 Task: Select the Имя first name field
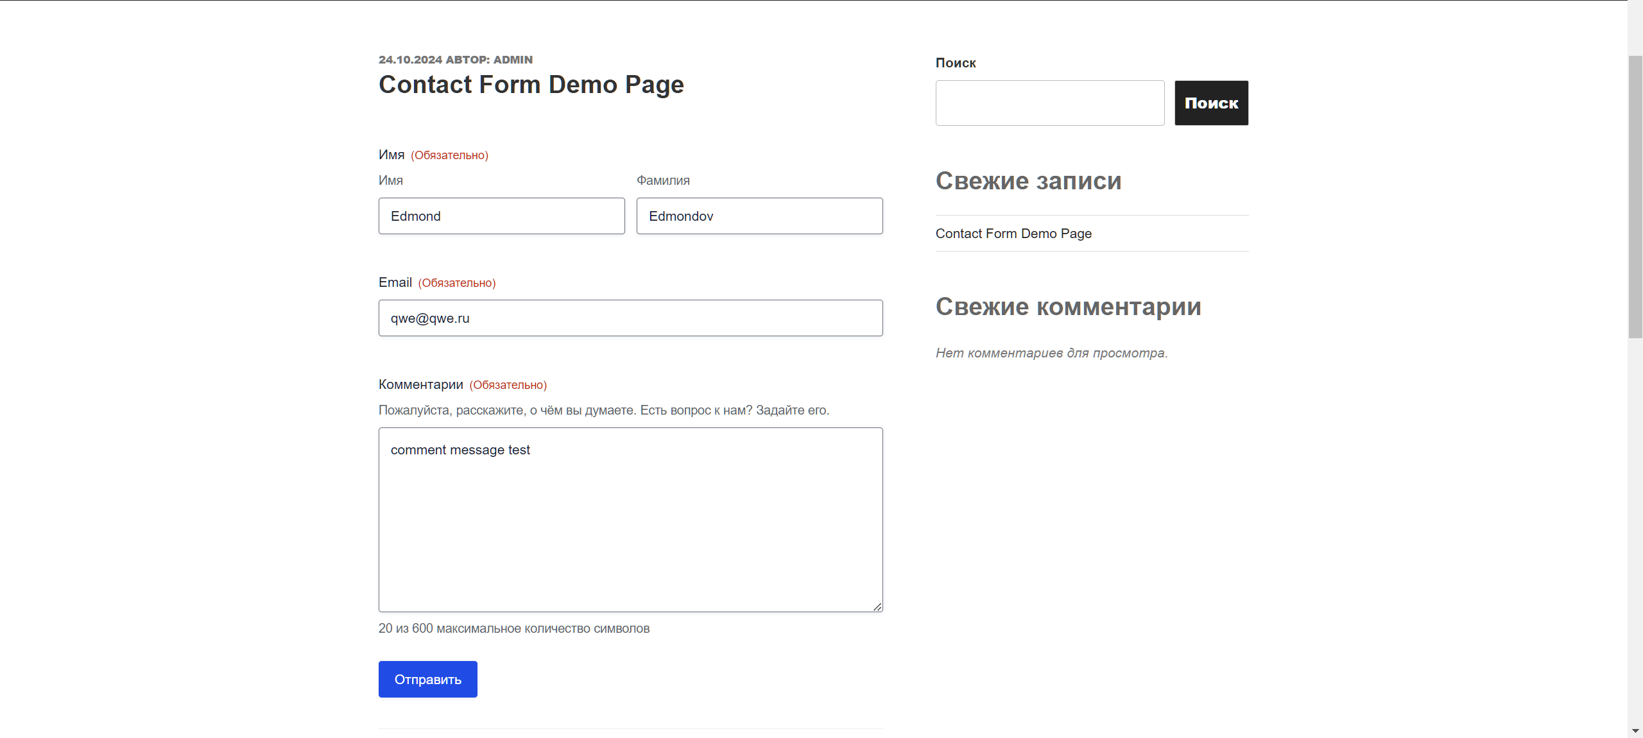(501, 216)
